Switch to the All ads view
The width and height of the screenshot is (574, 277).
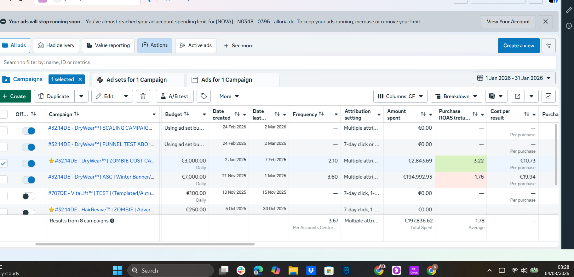pyautogui.click(x=14, y=45)
